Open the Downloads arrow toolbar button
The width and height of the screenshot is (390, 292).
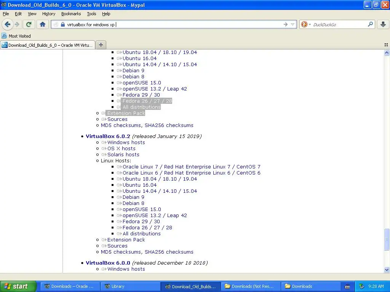pos(383,24)
